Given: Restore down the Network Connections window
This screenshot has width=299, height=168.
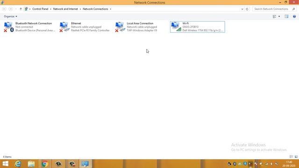Looking at the screenshot, I should tap(285, 2).
